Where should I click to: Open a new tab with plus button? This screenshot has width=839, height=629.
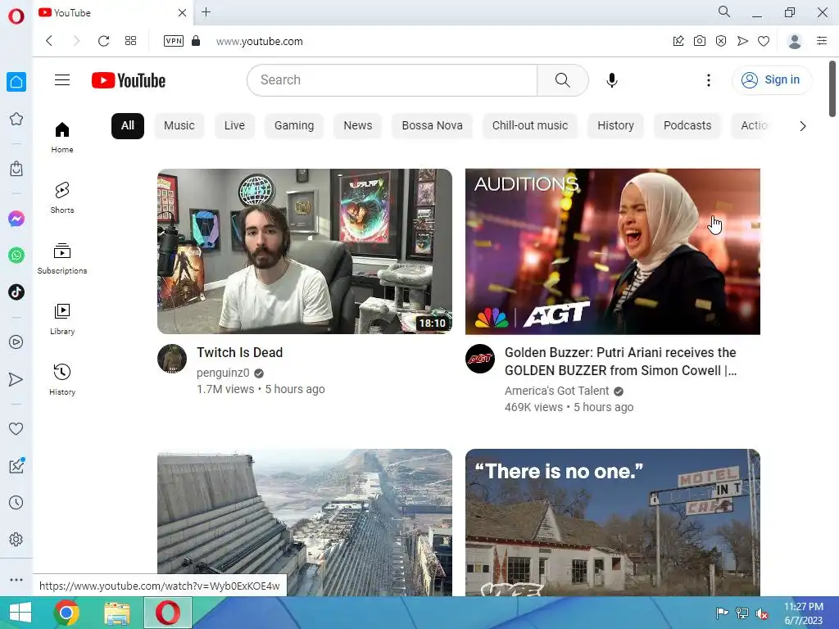coord(206,11)
